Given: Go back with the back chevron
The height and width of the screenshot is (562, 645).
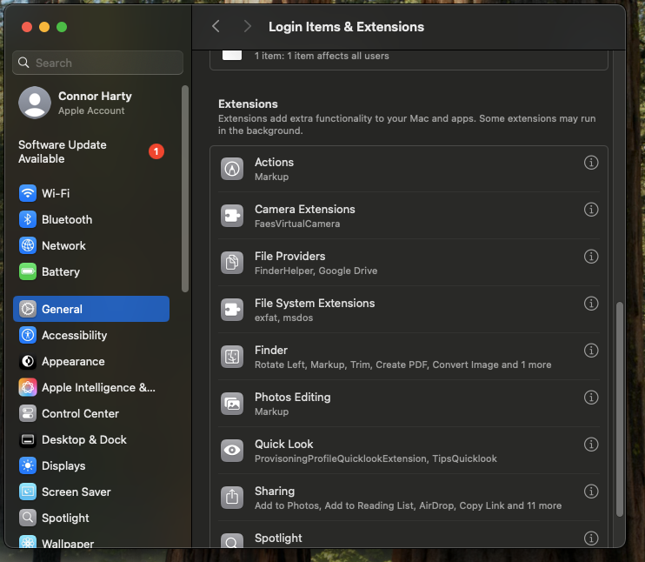Looking at the screenshot, I should [x=216, y=26].
